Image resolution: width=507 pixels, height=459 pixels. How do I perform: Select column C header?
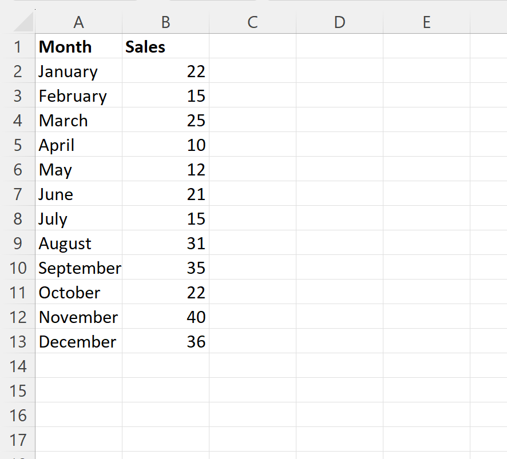tap(252, 22)
